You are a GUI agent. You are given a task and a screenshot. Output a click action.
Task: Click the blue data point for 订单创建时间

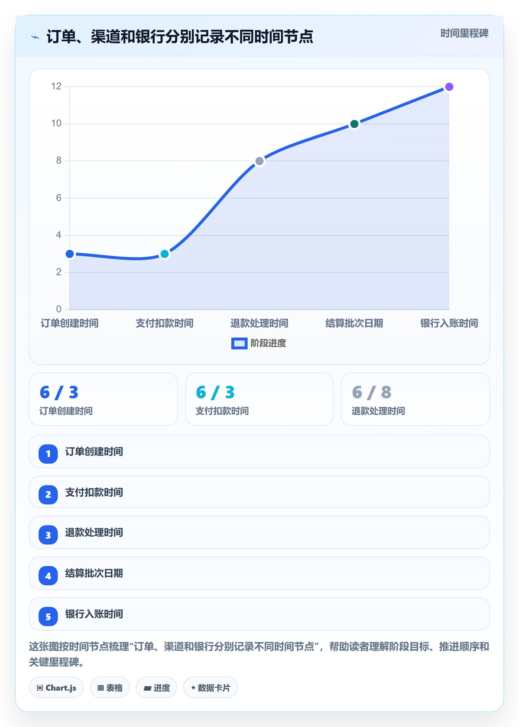click(70, 254)
